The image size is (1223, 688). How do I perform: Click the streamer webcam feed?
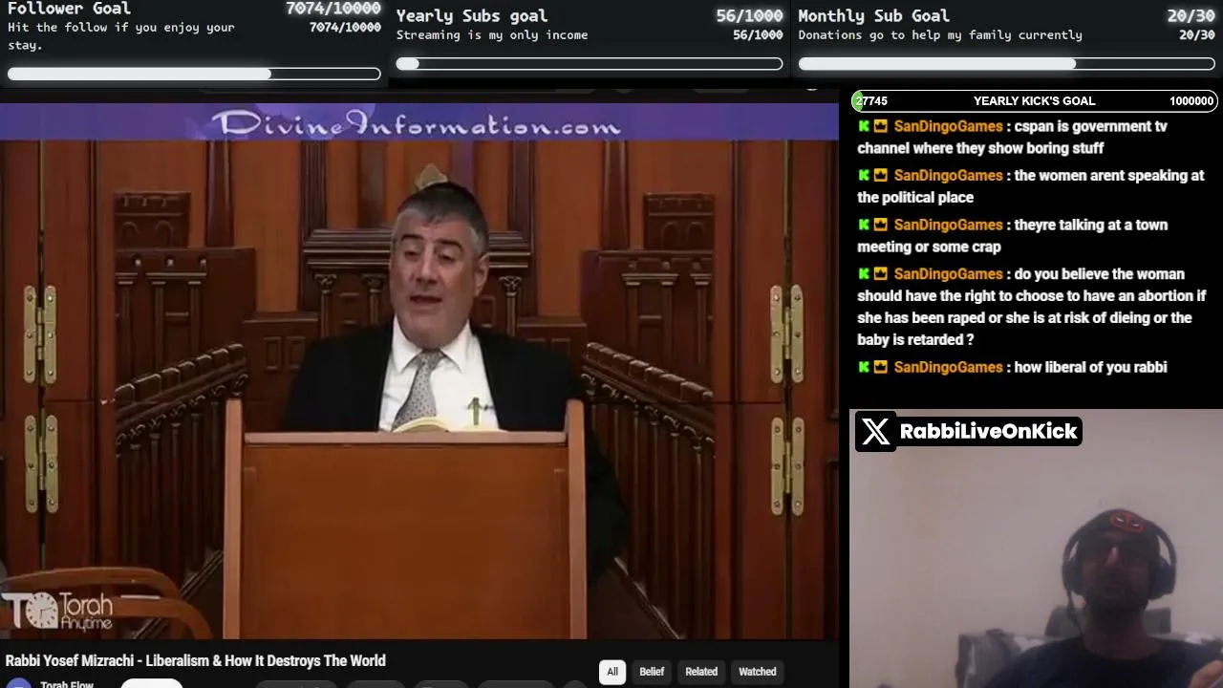(1036, 548)
